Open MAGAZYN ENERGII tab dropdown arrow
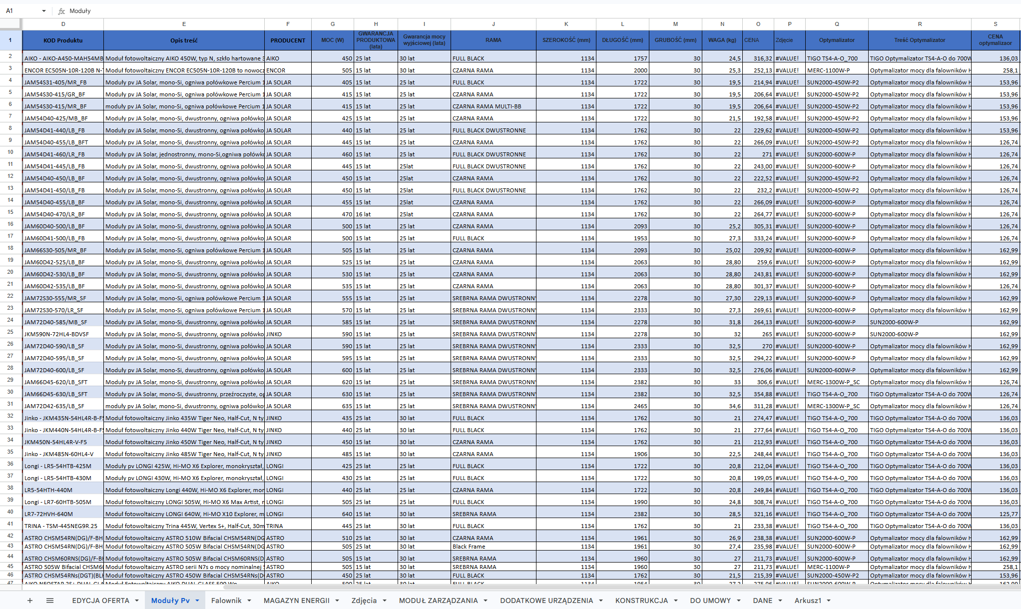 pos(337,601)
